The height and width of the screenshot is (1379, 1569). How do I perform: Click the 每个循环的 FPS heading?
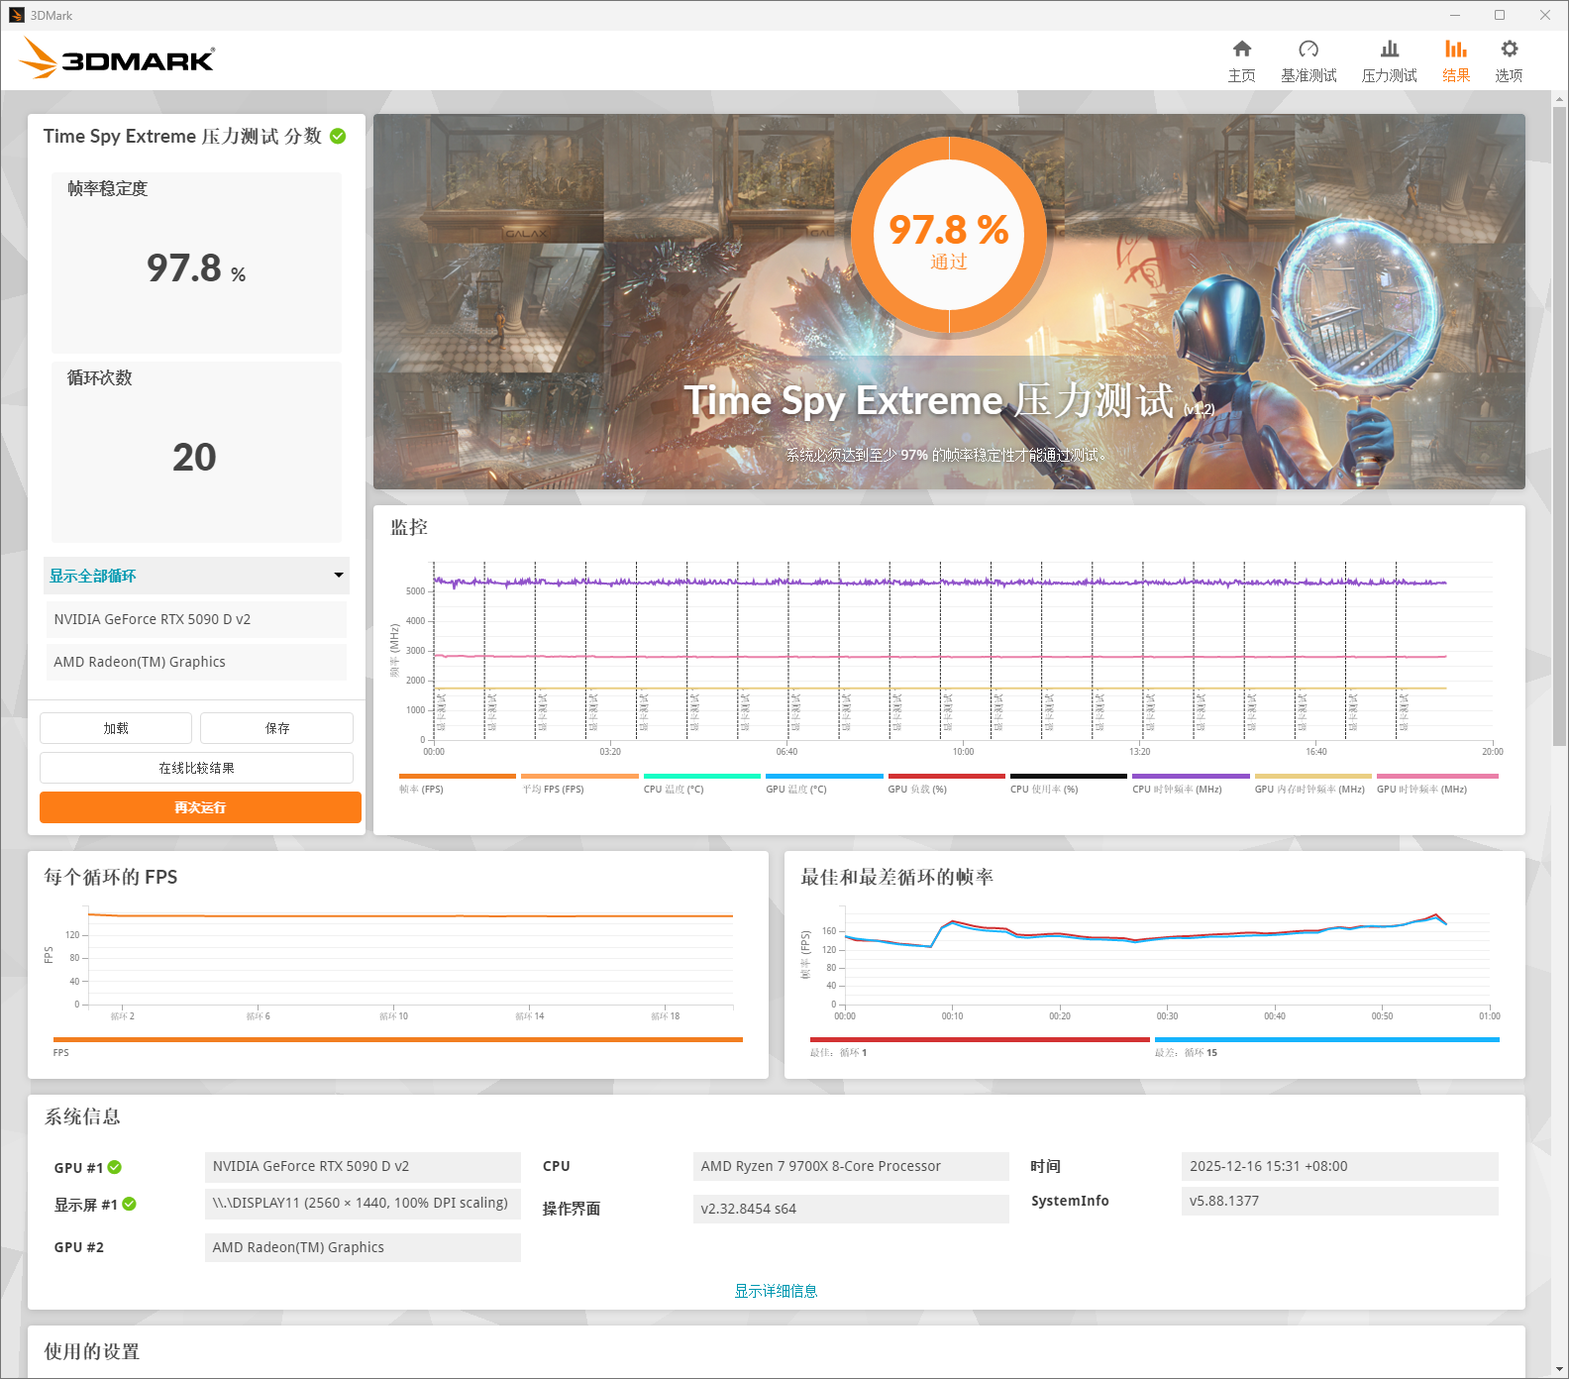[x=111, y=877]
